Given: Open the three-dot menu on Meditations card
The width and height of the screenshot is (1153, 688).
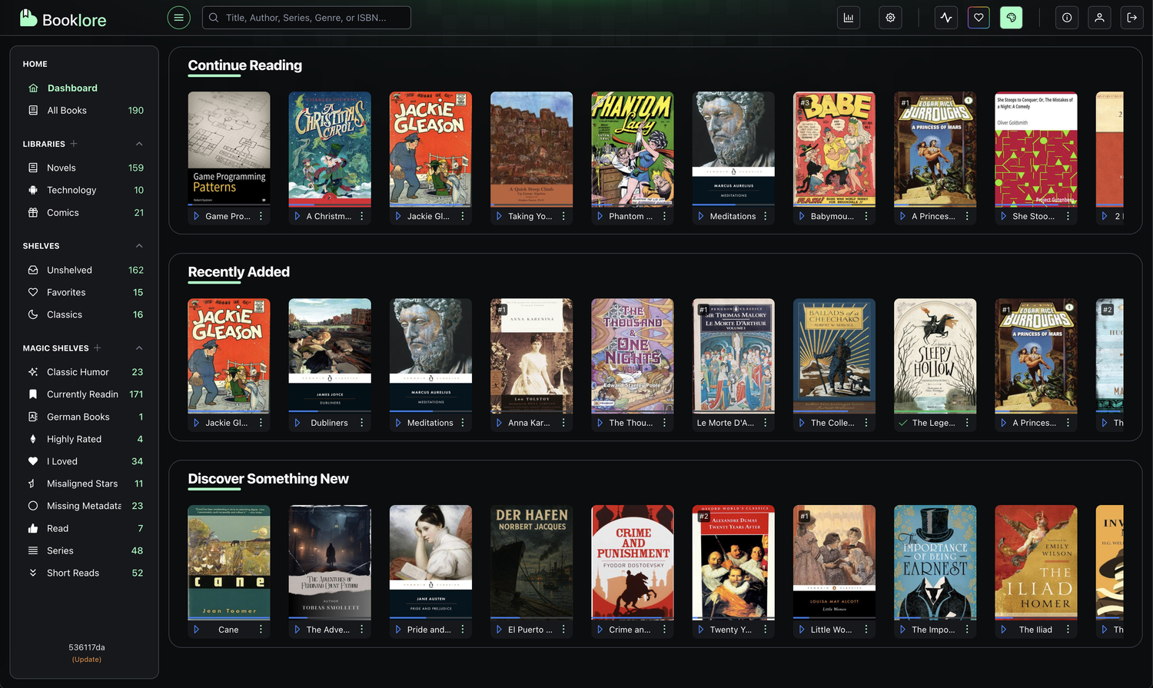Looking at the screenshot, I should coord(462,422).
